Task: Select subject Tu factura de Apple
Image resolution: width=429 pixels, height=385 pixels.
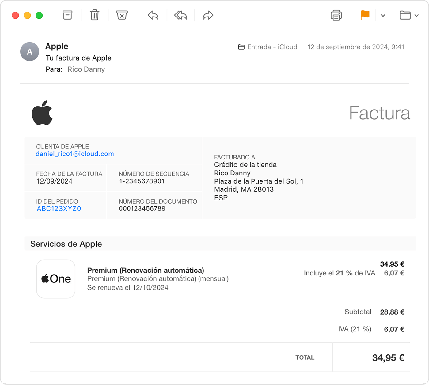Action: [78, 58]
